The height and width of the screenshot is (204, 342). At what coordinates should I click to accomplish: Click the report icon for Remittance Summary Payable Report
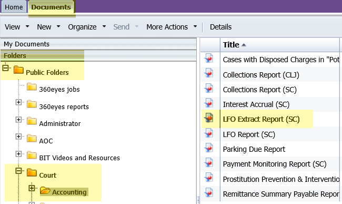[x=209, y=192]
